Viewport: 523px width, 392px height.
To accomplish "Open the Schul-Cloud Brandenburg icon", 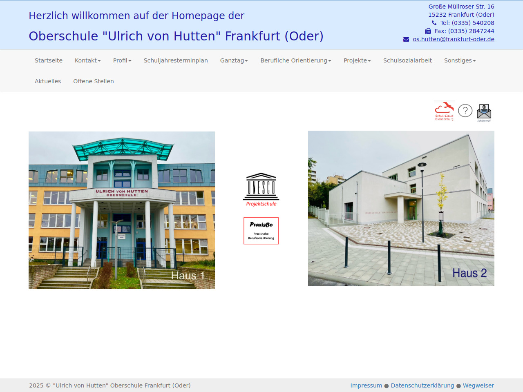I will 444,111.
